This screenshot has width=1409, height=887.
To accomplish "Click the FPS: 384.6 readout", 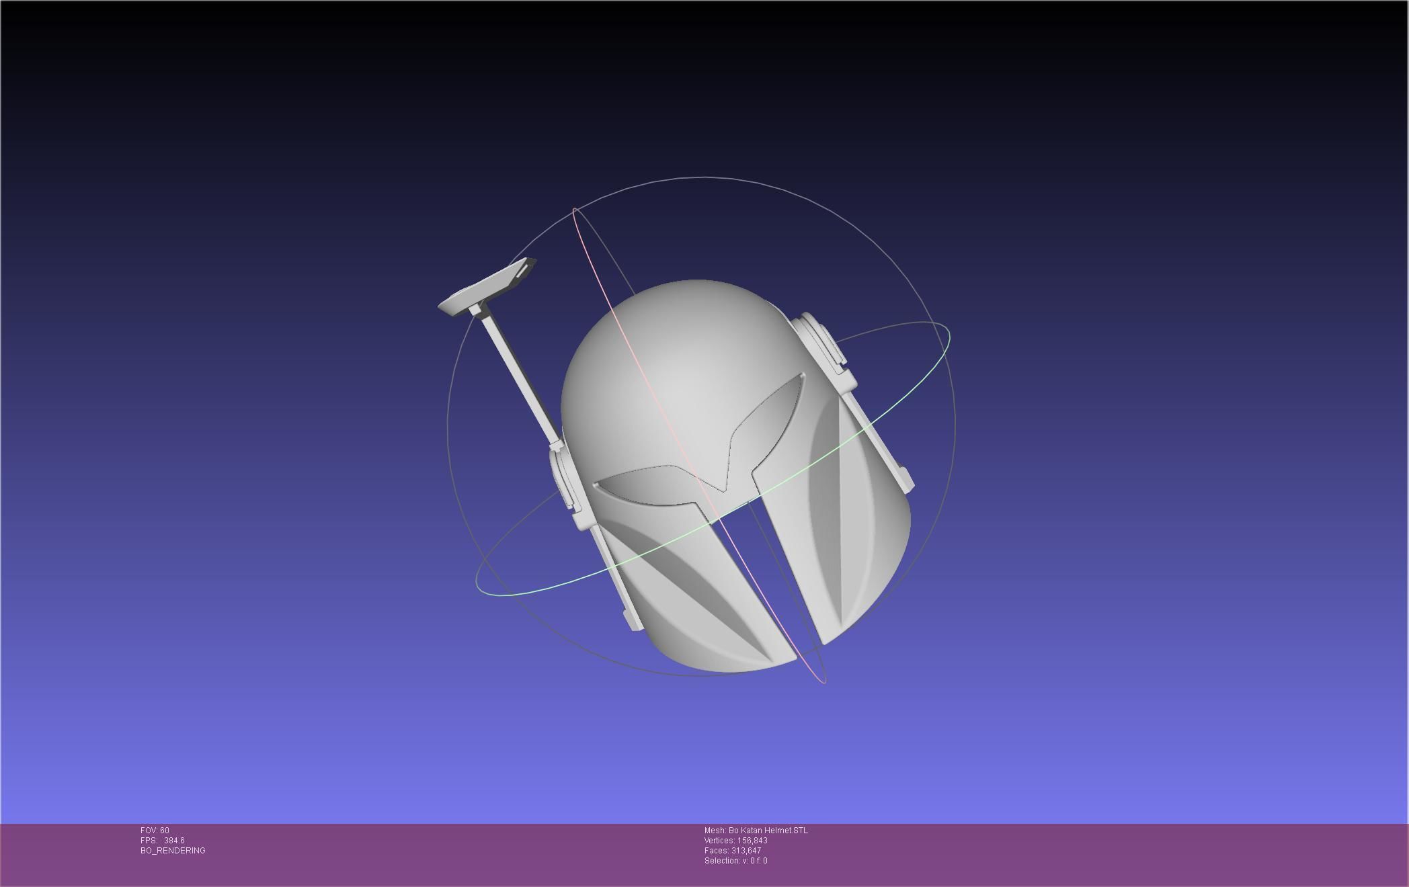I will coord(163,841).
